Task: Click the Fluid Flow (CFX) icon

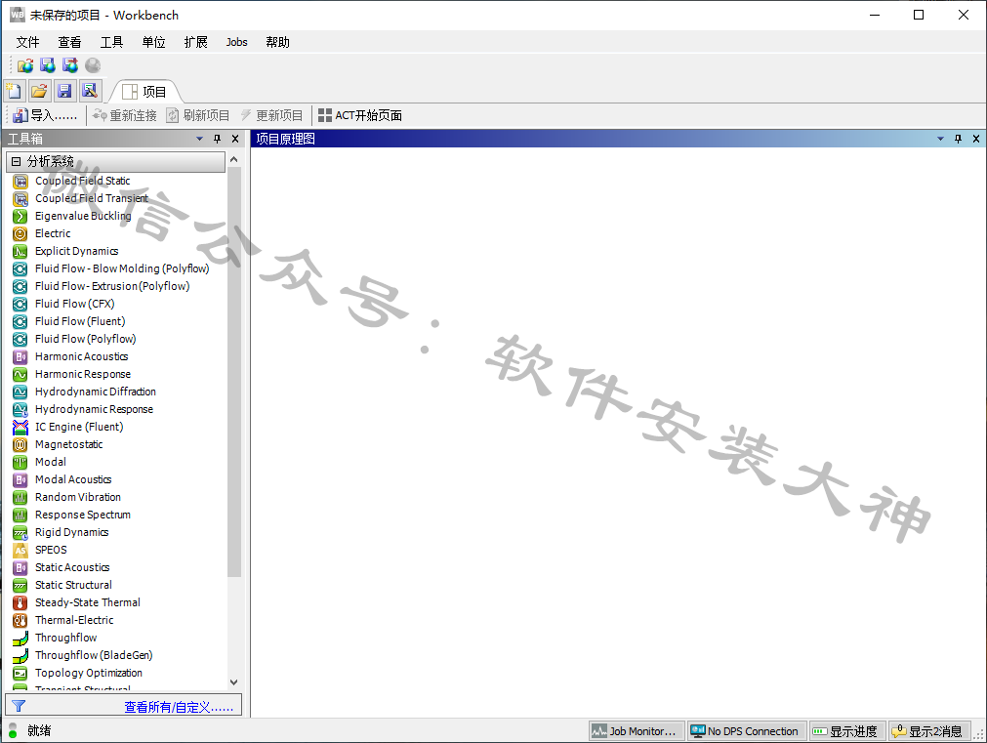Action: click(x=21, y=304)
